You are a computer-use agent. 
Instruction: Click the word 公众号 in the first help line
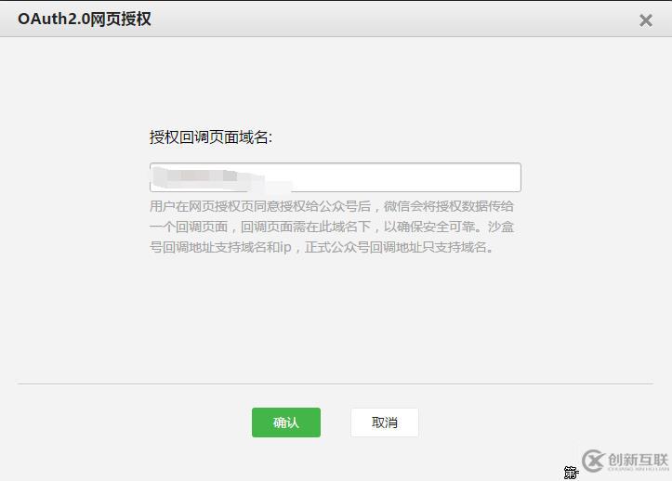[x=345, y=206]
